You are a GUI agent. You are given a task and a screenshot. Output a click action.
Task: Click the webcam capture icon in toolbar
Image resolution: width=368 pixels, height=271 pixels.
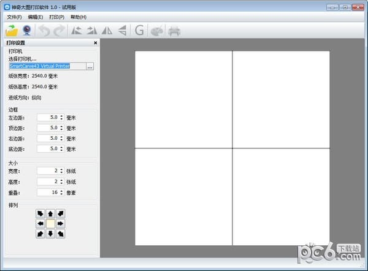point(27,29)
